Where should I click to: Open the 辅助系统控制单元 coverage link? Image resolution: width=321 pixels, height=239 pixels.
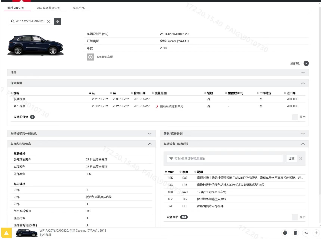coord(171,106)
